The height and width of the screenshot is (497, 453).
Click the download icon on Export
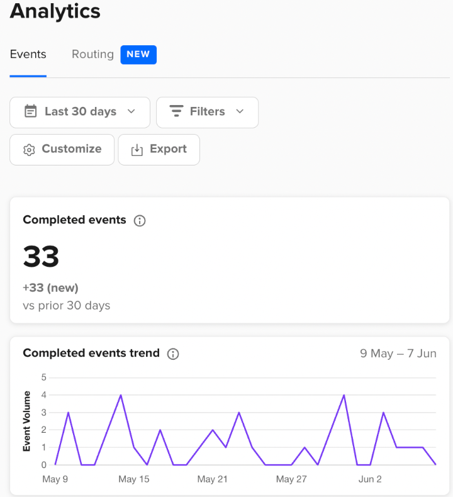(x=137, y=150)
